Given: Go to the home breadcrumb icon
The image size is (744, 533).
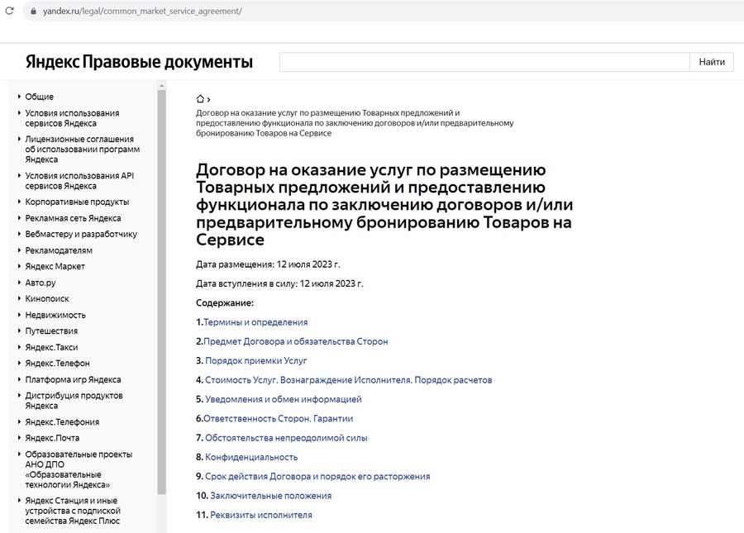Looking at the screenshot, I should coord(200,98).
